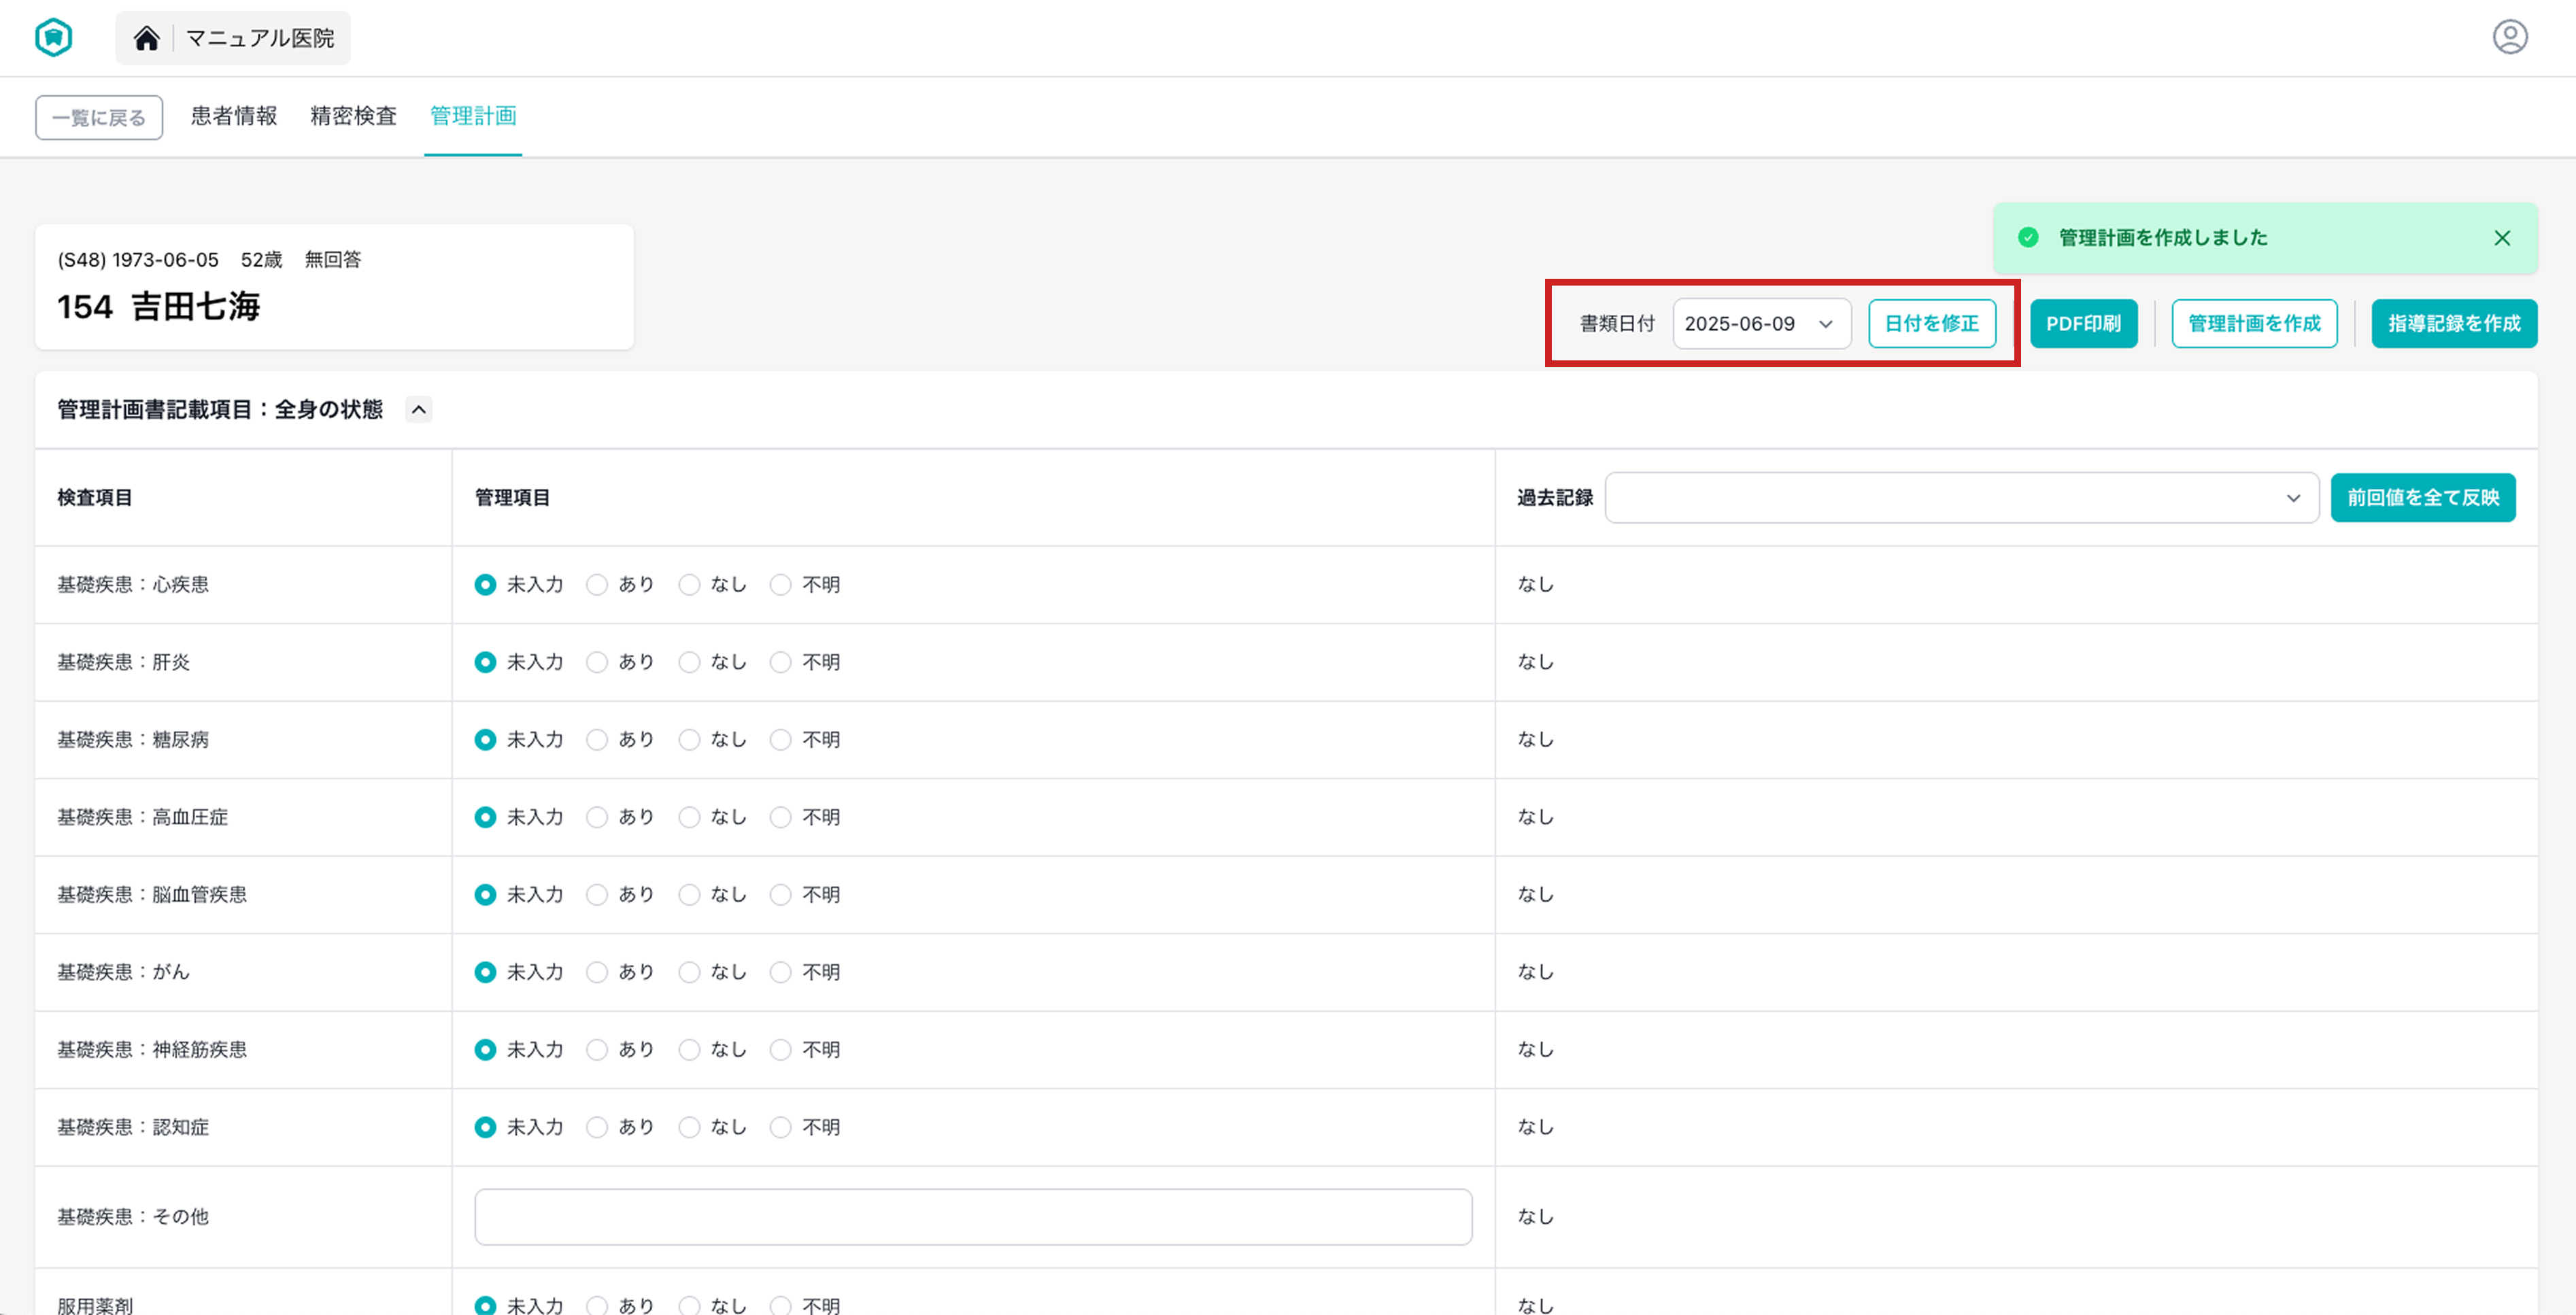Select あり for 服用薬剤

click(x=597, y=1305)
